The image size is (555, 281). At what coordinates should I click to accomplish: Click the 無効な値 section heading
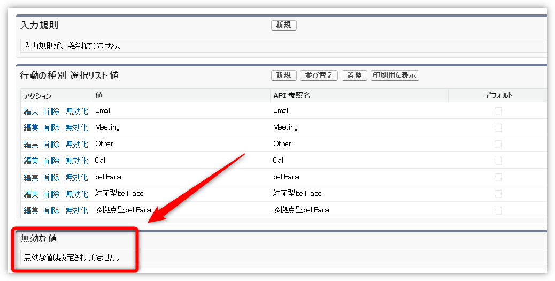tap(38, 239)
